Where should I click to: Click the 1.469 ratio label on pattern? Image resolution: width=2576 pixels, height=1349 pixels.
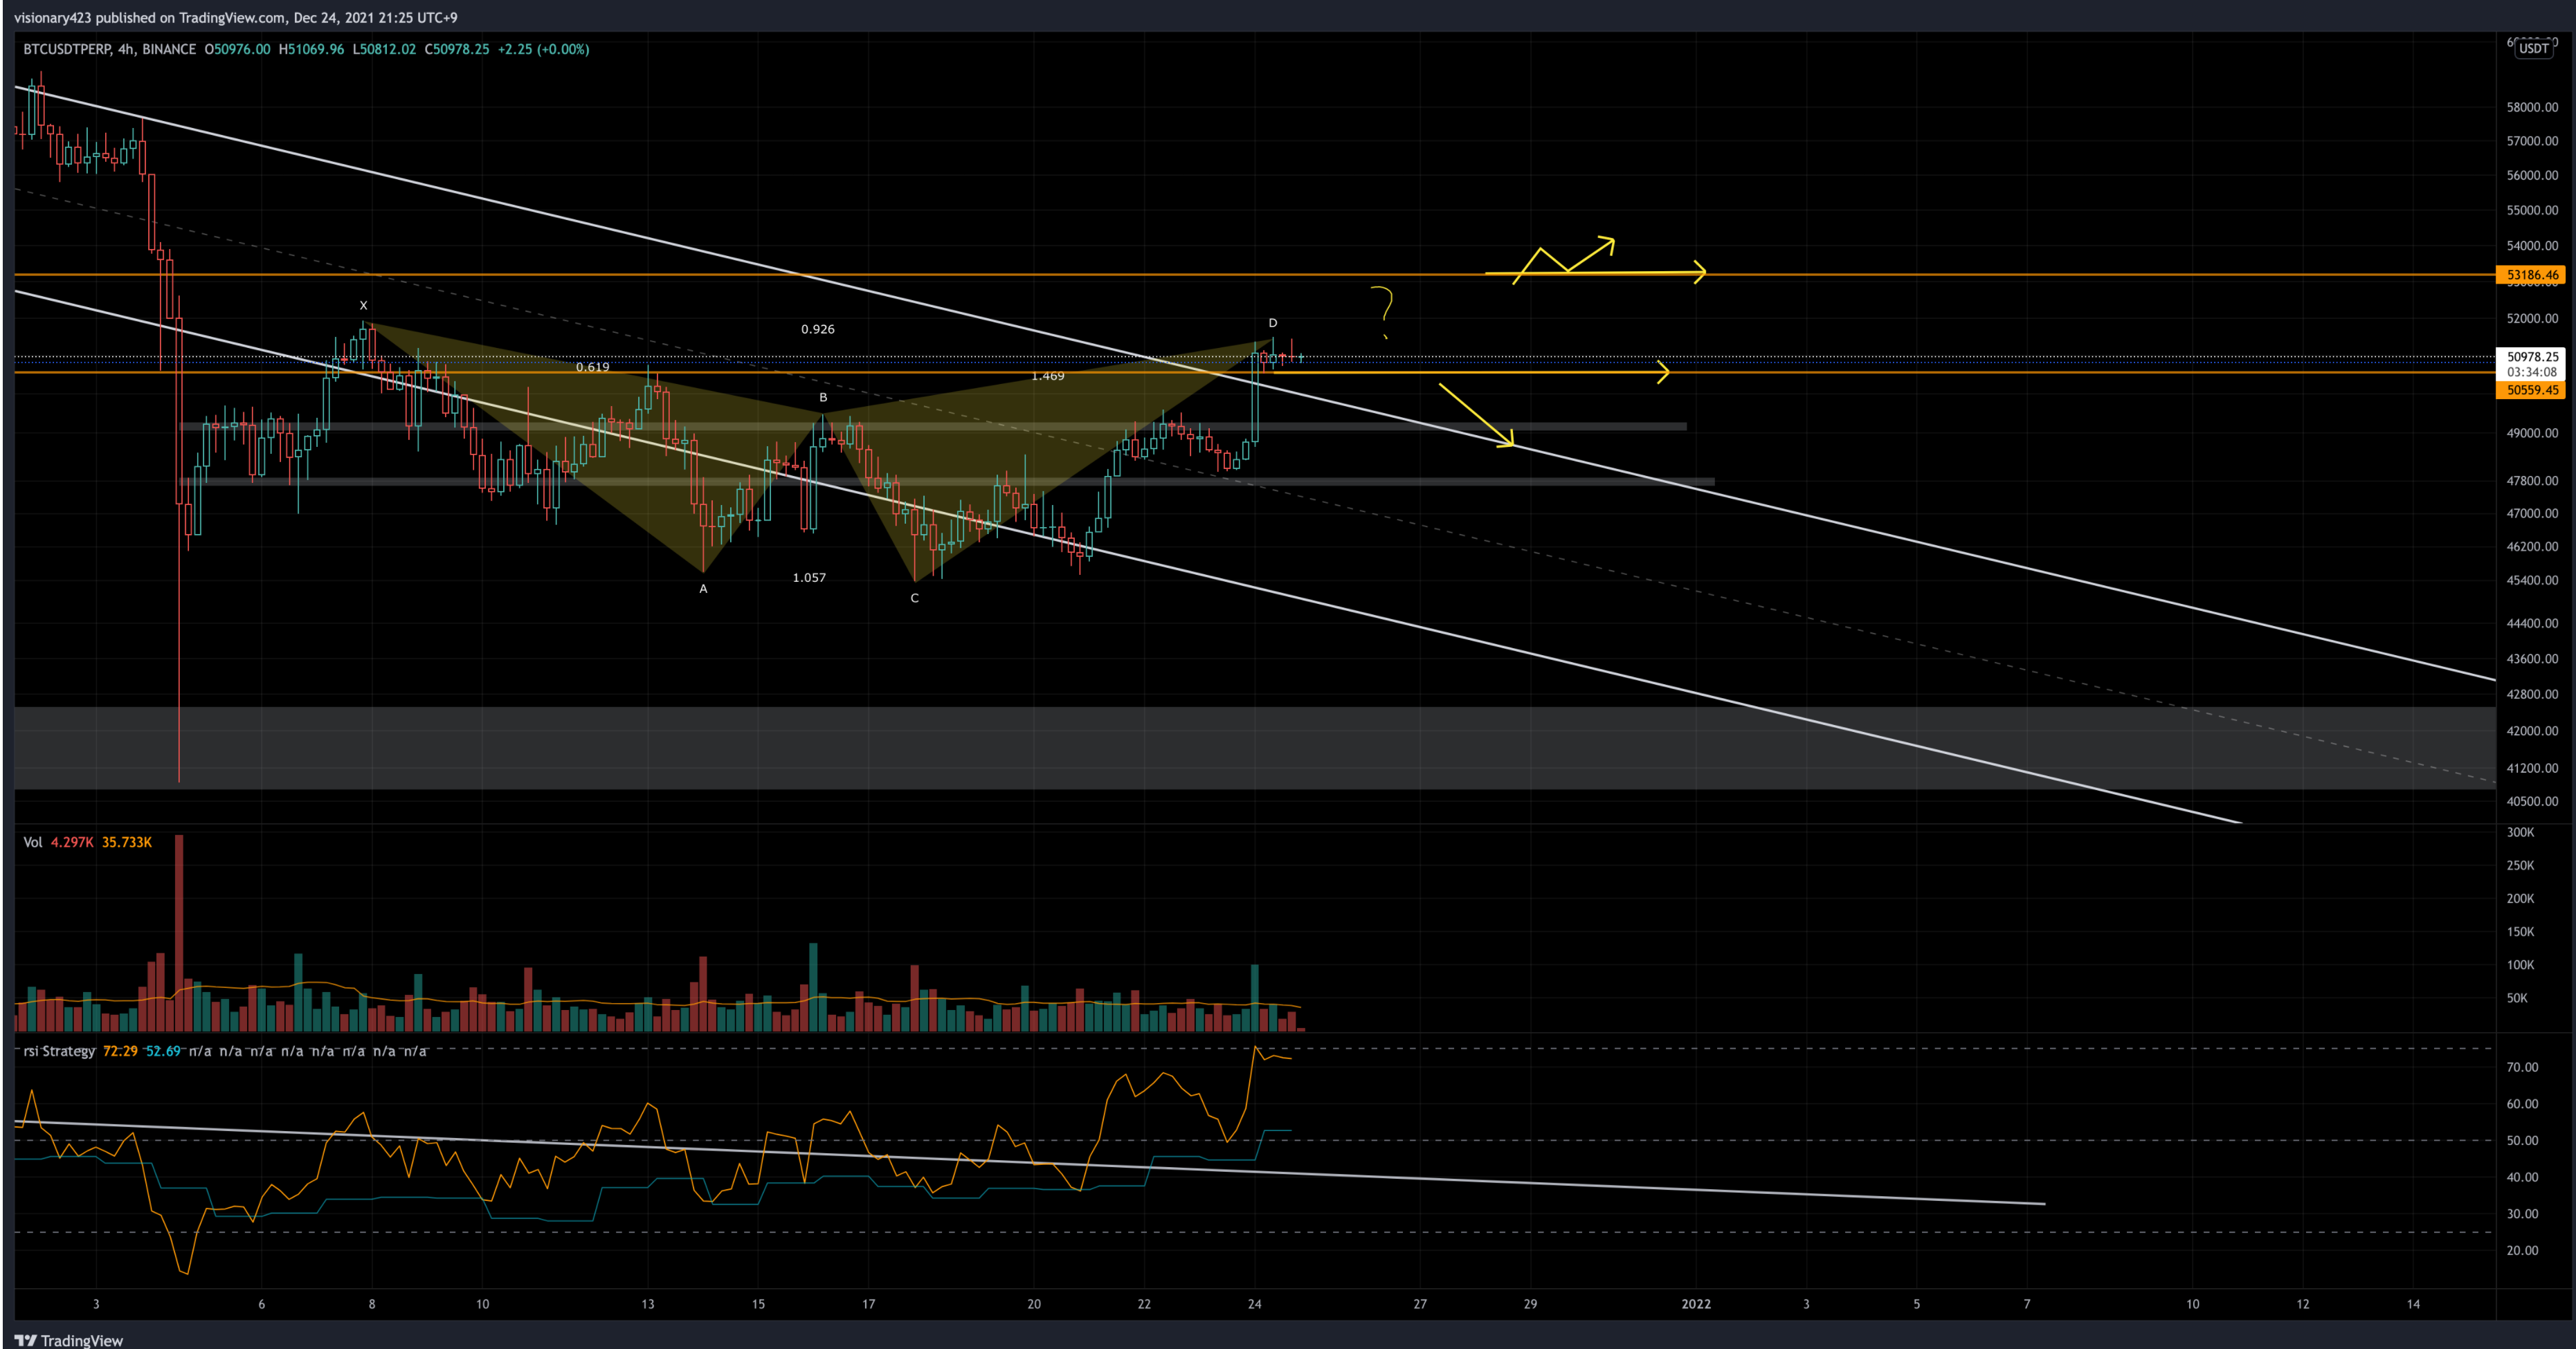tap(1047, 376)
